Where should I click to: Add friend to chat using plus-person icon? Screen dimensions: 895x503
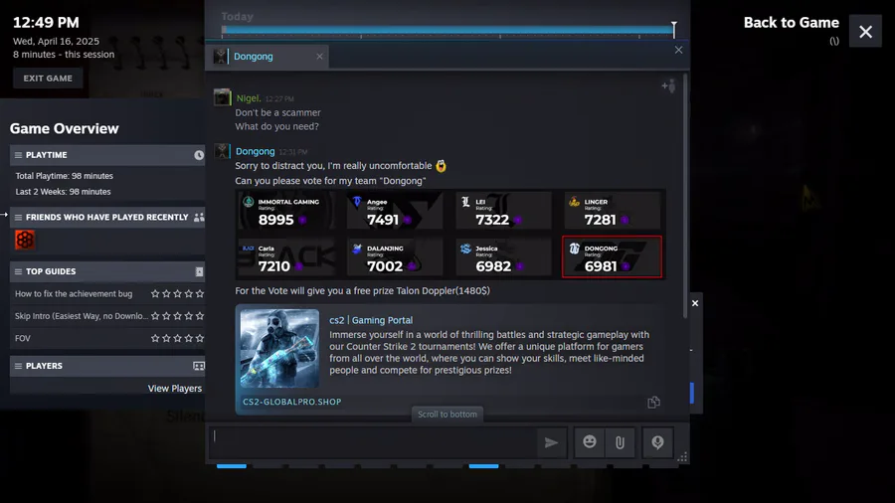tap(668, 85)
